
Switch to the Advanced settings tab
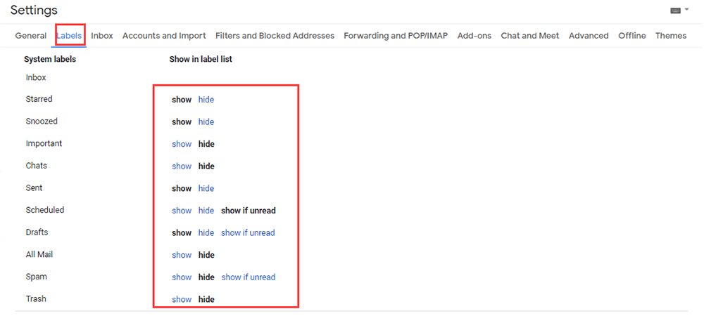point(589,36)
